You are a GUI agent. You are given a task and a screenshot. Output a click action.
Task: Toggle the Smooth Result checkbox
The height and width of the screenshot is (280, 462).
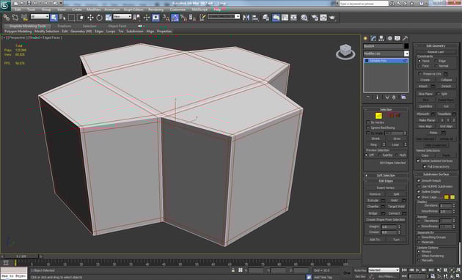pos(419,180)
